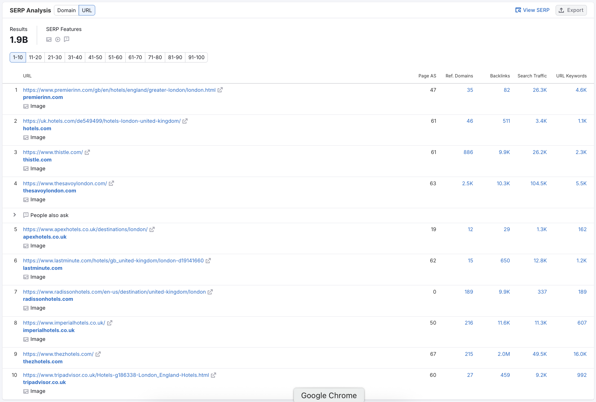Click external link icon beside thistle.com URL
The height and width of the screenshot is (402, 596).
[x=87, y=152]
